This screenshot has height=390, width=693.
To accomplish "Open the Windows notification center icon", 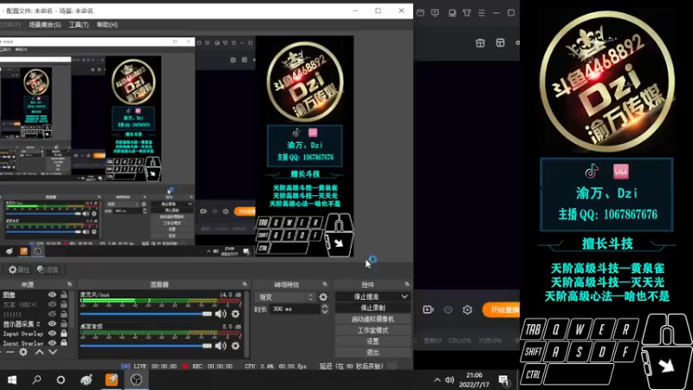I will 504,380.
